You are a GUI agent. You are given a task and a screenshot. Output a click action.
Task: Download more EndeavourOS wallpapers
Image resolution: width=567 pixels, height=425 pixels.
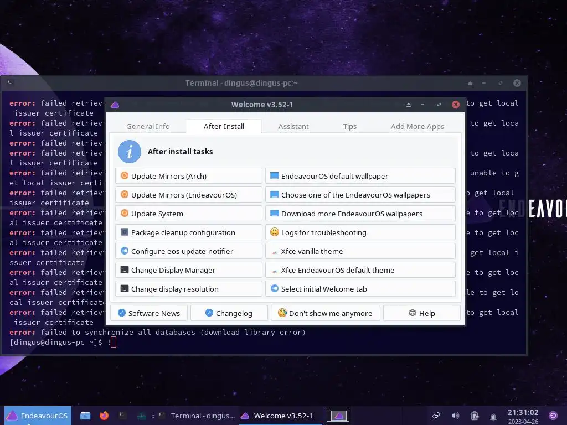360,214
